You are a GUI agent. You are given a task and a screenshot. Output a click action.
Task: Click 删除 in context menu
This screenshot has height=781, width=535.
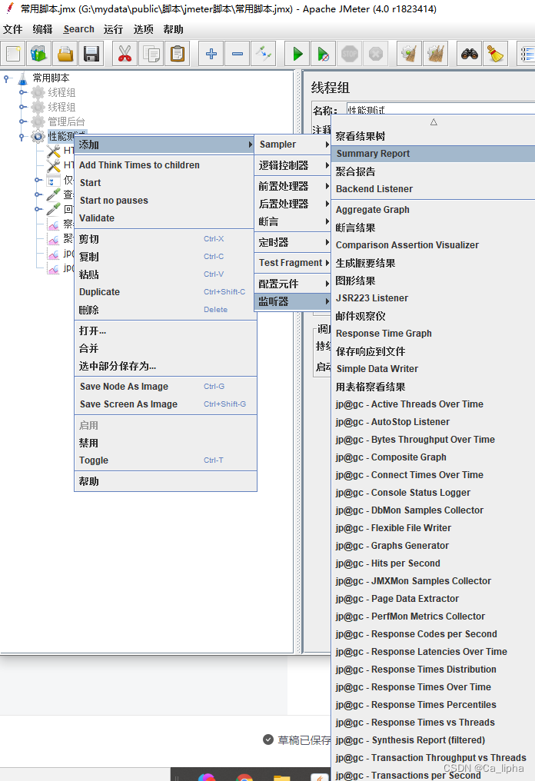(x=165, y=310)
